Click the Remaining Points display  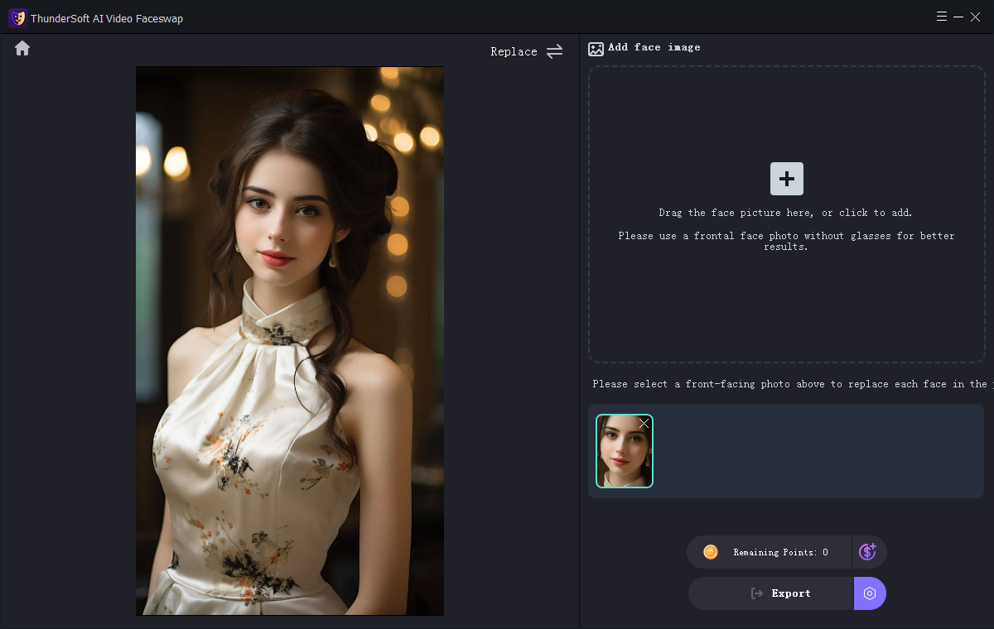tap(779, 552)
